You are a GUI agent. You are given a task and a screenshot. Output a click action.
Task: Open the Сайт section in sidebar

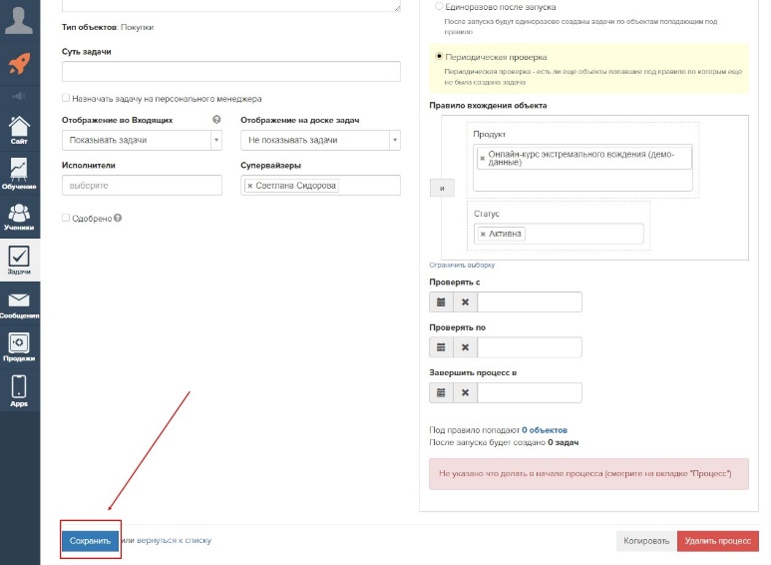(x=19, y=130)
